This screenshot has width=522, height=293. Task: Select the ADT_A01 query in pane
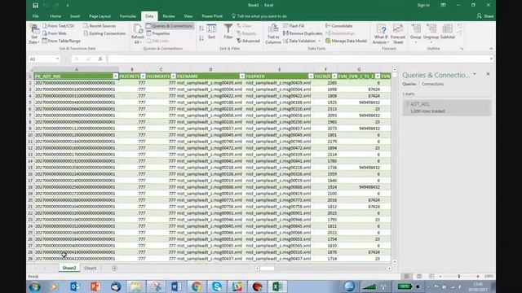click(447, 107)
